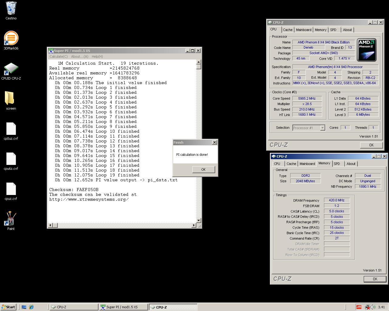Click the Core Speed 5985.2 MHz value
389x311 pixels.
307,98
